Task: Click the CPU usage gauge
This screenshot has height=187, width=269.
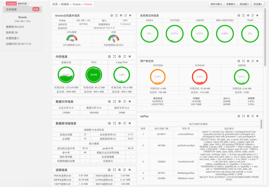Action: coord(72,38)
